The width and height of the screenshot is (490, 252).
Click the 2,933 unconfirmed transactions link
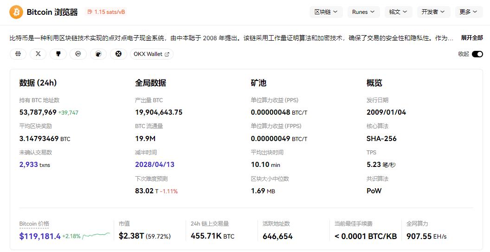[29, 165]
